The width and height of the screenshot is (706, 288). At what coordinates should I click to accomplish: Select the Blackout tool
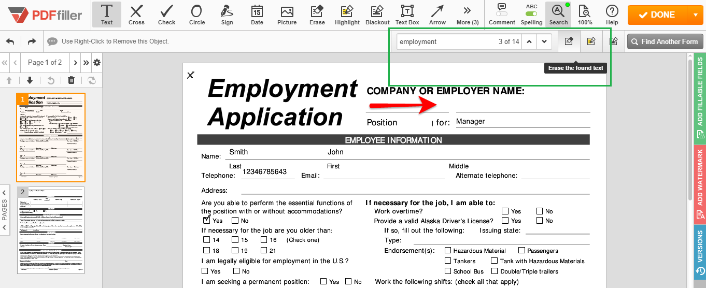click(x=377, y=15)
